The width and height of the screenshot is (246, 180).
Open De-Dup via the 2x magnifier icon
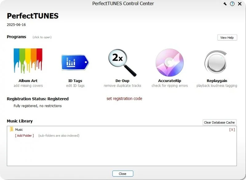pos(122,63)
